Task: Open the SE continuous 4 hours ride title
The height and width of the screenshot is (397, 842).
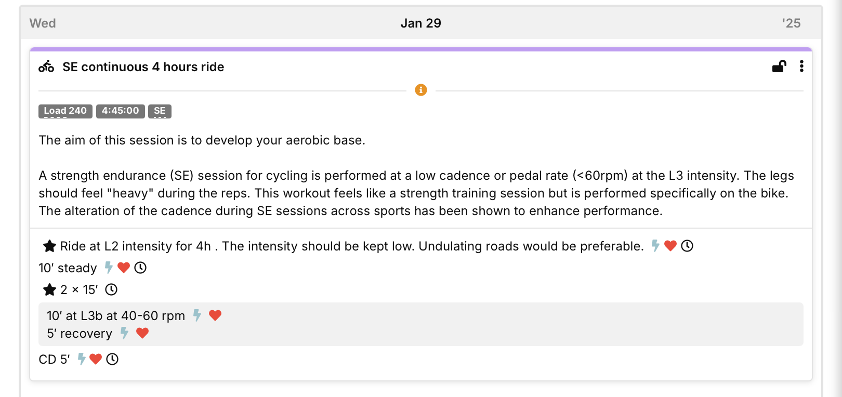Action: [x=143, y=67]
